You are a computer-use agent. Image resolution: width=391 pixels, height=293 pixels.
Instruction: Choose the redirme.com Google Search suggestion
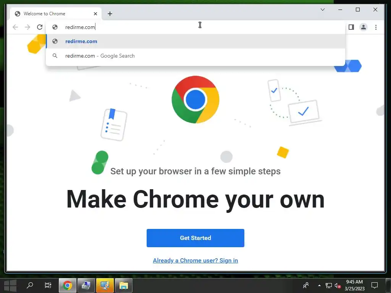pyautogui.click(x=195, y=56)
